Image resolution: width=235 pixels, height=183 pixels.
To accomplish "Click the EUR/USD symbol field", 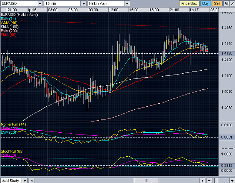I will (x=19, y=3).
